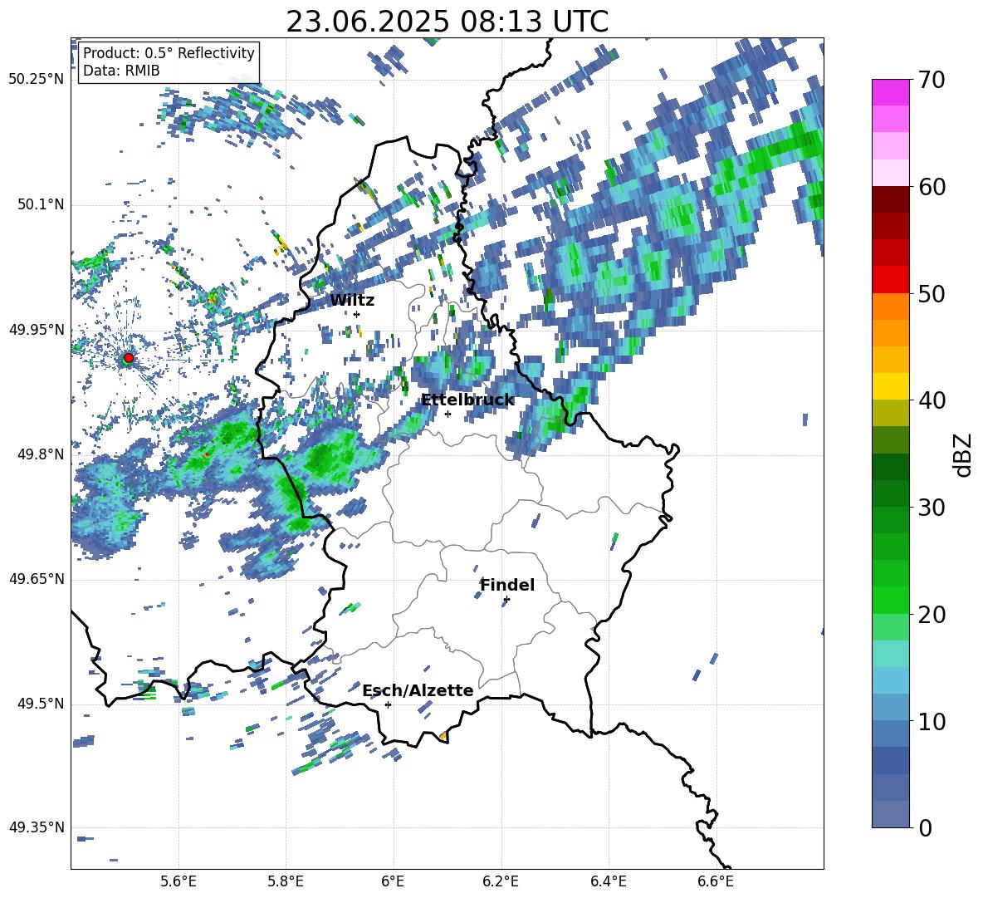Click the title text 23.06.2025 08:13 UTC
Viewport: 983px width, 898px height.
tap(447, 22)
